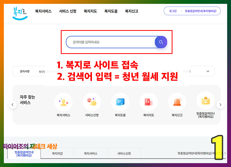Click the 공지사항 label
The height and width of the screenshot is (167, 231).
(x=25, y=71)
